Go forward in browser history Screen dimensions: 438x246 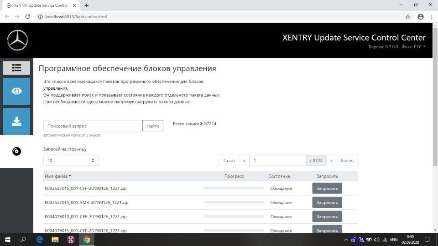(17, 17)
